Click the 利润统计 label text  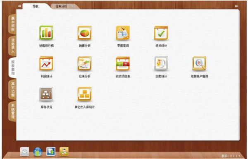pyautogui.click(x=46, y=76)
